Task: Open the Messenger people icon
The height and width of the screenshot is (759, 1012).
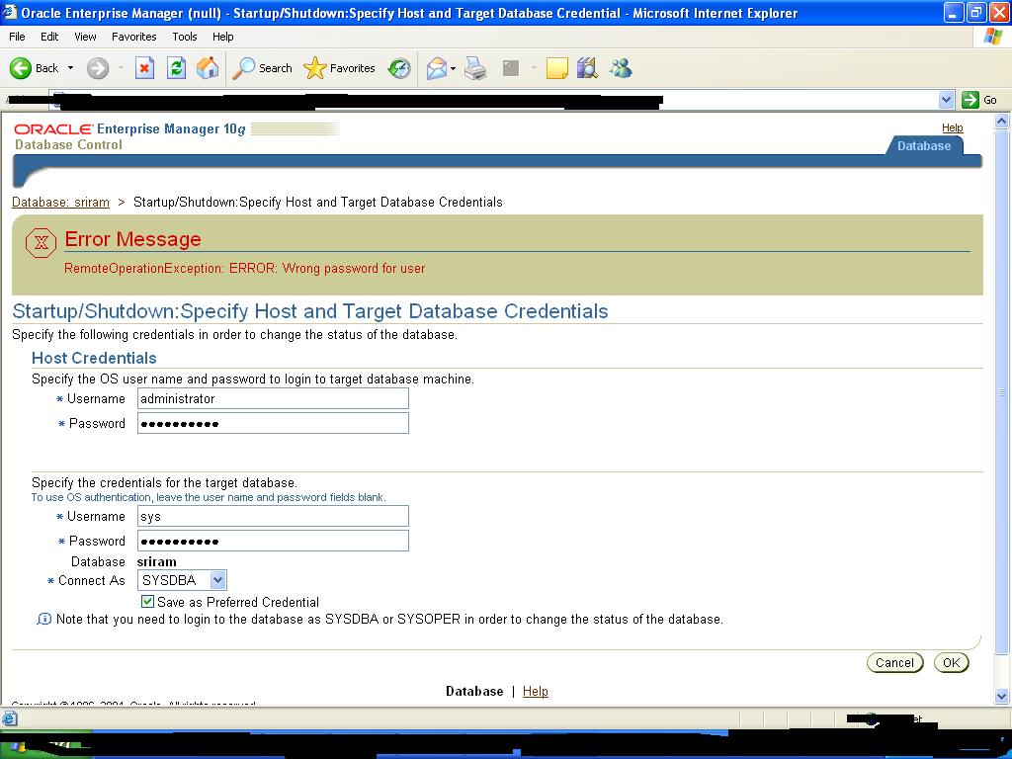Action: 621,68
